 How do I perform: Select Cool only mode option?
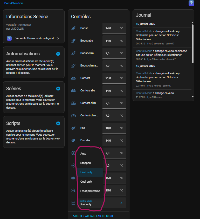pyautogui.click(x=86, y=182)
